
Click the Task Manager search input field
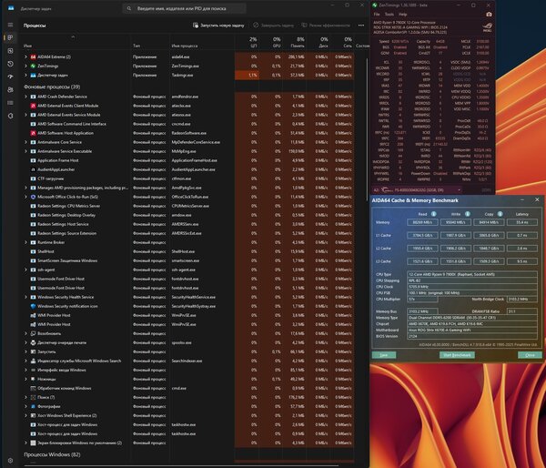184,8
